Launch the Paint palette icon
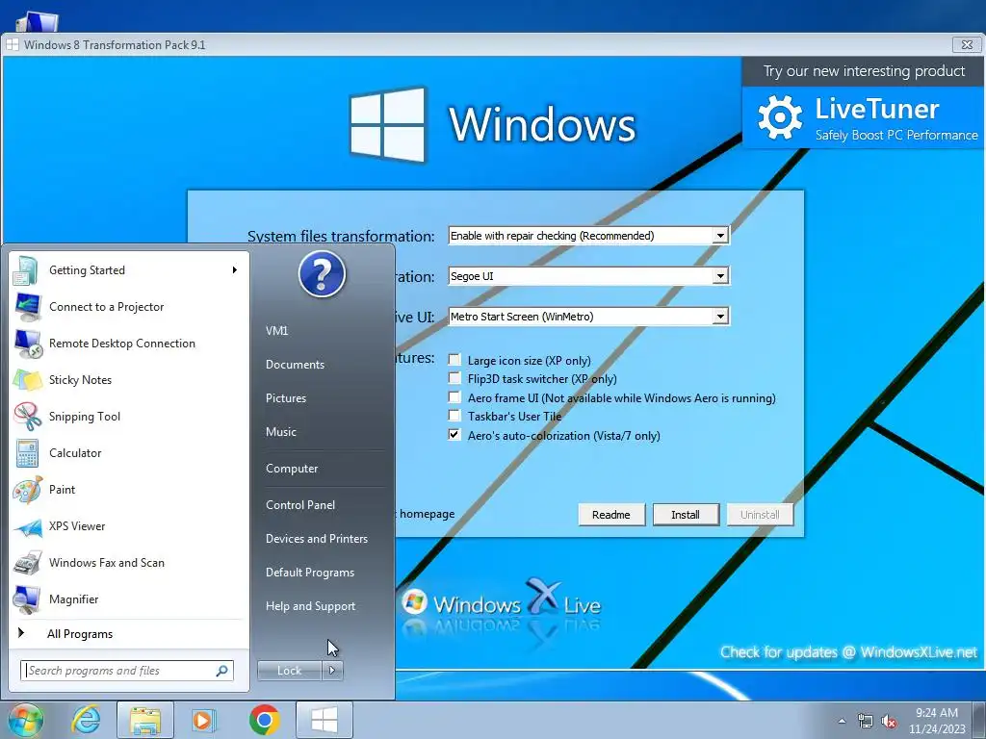The height and width of the screenshot is (739, 986). 27,490
